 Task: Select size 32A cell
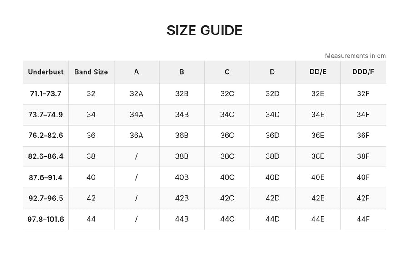(x=136, y=94)
